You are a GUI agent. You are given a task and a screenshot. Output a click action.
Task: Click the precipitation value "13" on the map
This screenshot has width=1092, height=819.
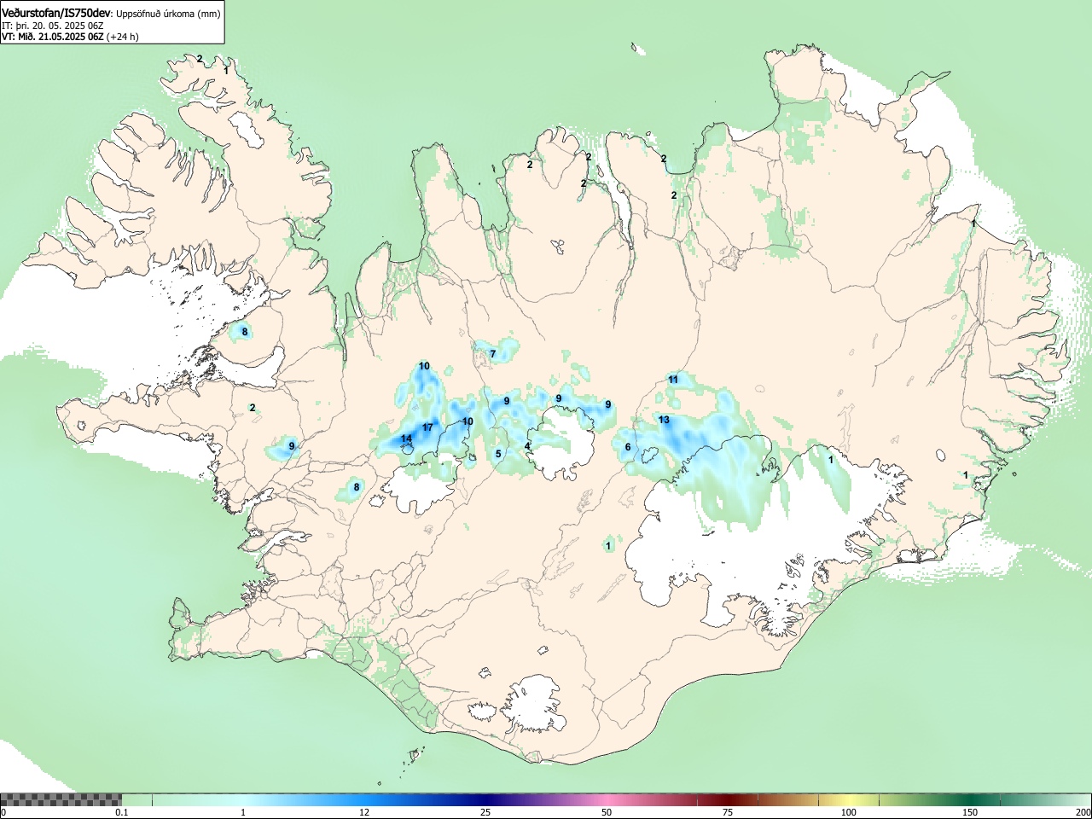(664, 420)
